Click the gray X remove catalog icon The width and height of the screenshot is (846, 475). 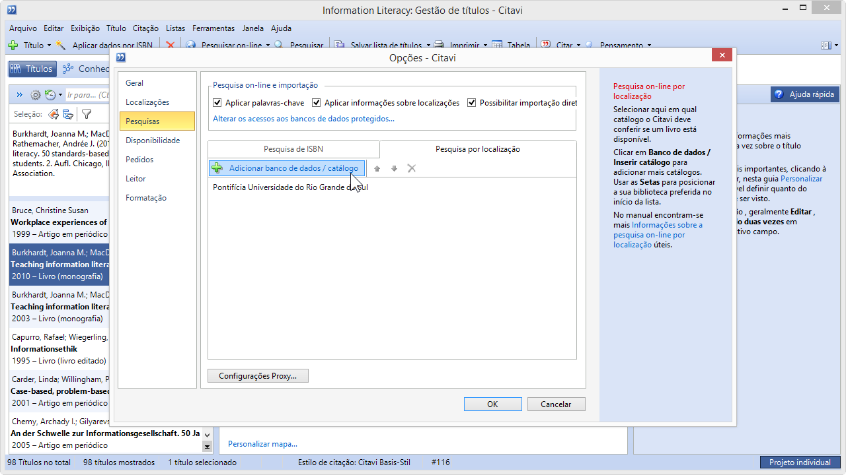412,169
